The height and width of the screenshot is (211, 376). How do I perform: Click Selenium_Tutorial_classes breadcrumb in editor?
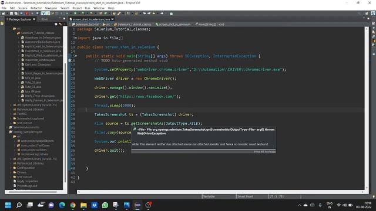pos(133,25)
